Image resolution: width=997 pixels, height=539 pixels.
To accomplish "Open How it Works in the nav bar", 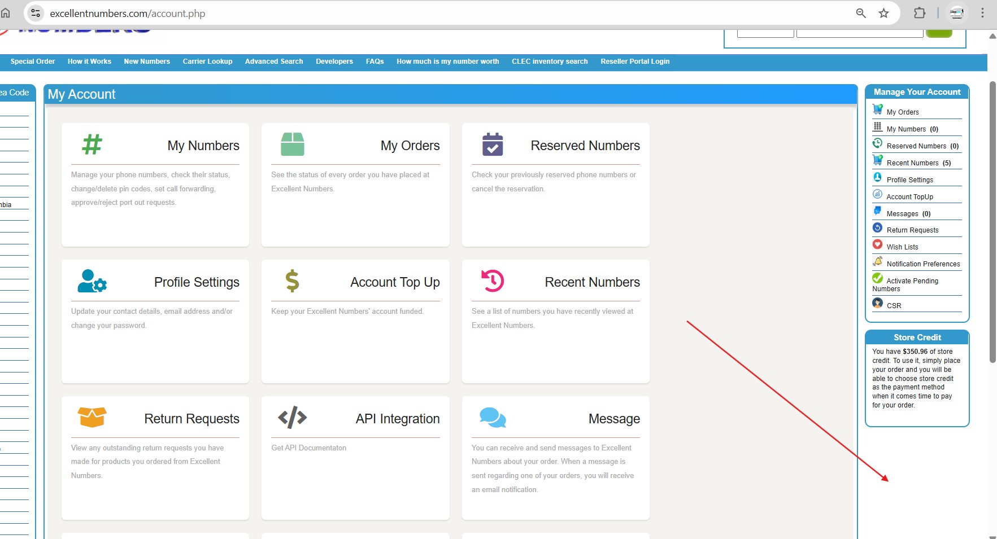I will click(89, 62).
